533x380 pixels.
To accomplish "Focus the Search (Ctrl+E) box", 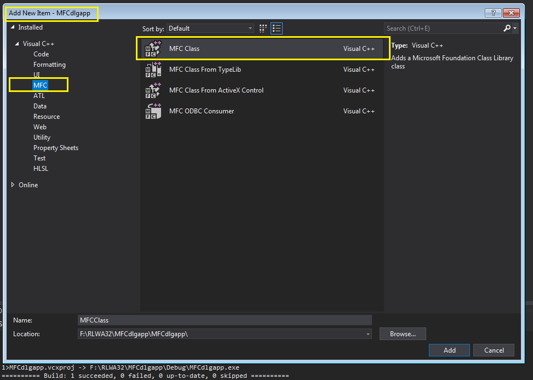I will click(443, 28).
